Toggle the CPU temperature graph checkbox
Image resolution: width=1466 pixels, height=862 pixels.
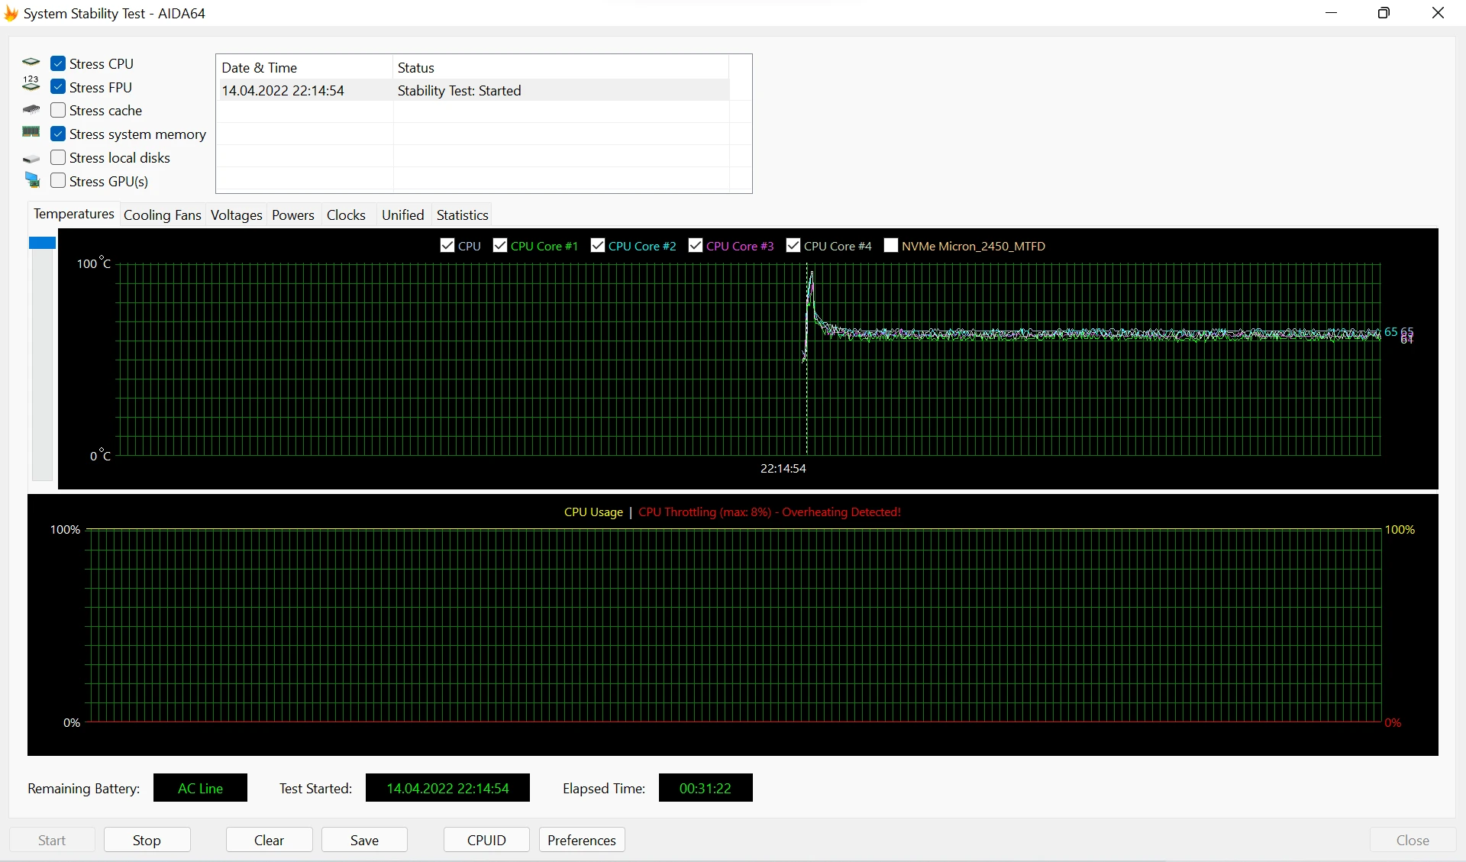coord(447,245)
